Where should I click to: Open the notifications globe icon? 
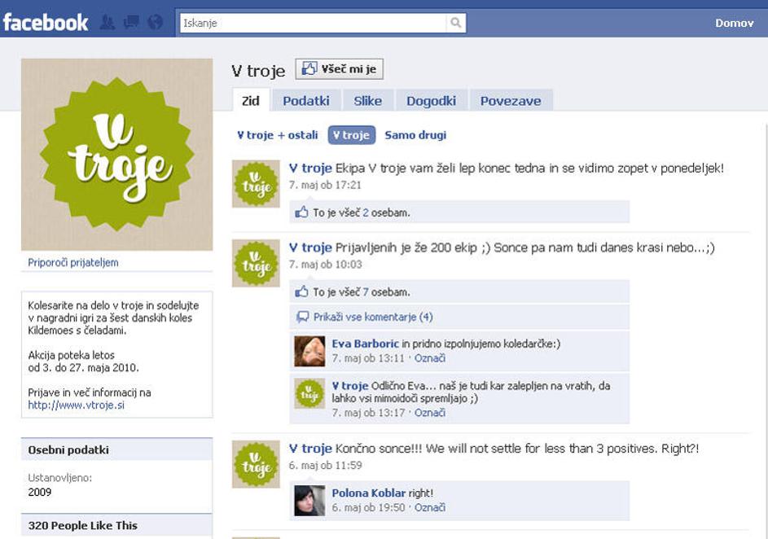pyautogui.click(x=155, y=23)
